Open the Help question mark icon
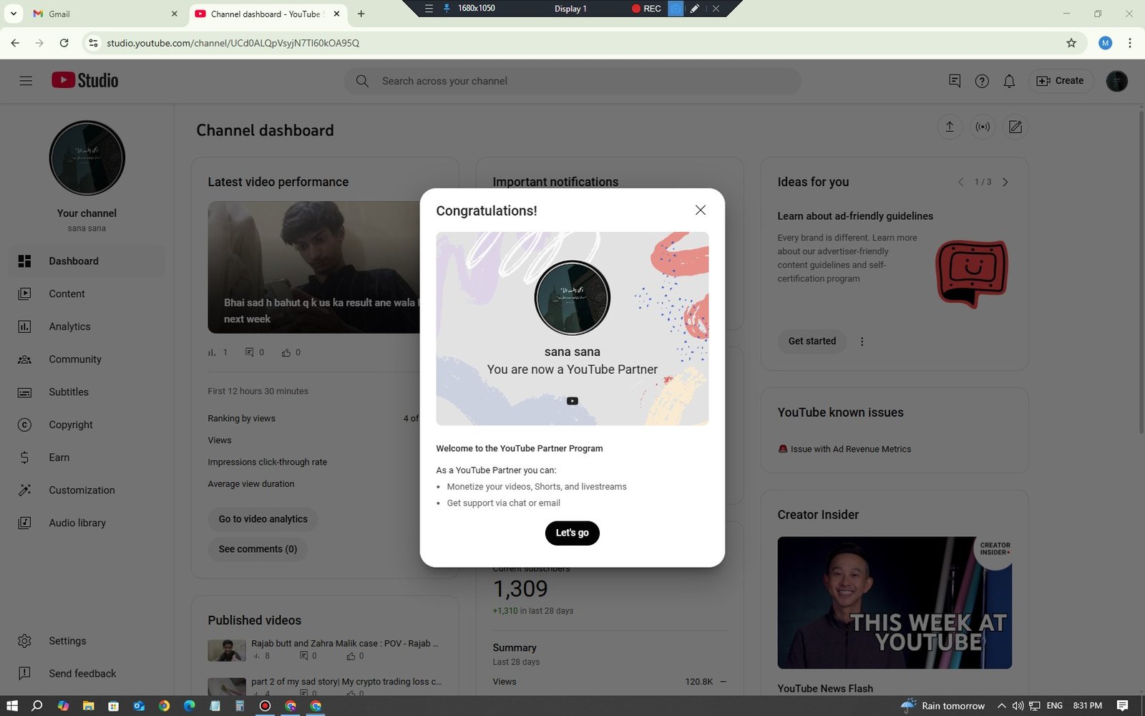 click(982, 81)
